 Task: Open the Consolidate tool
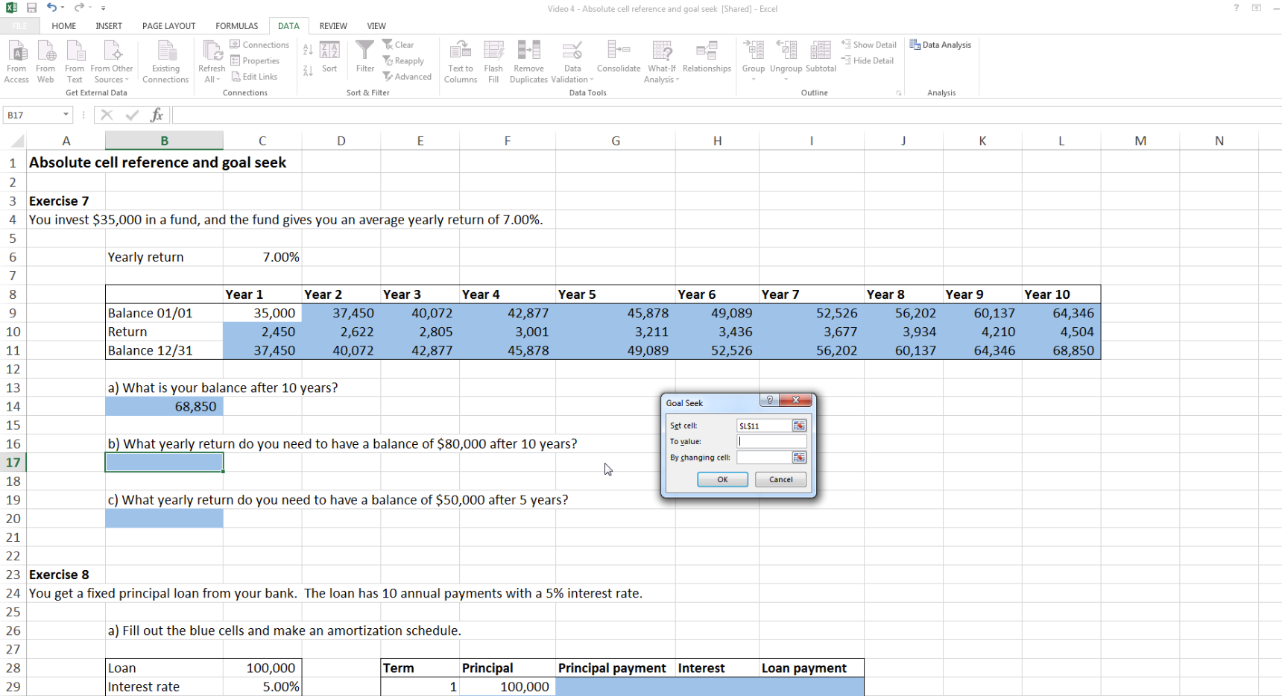coord(619,57)
